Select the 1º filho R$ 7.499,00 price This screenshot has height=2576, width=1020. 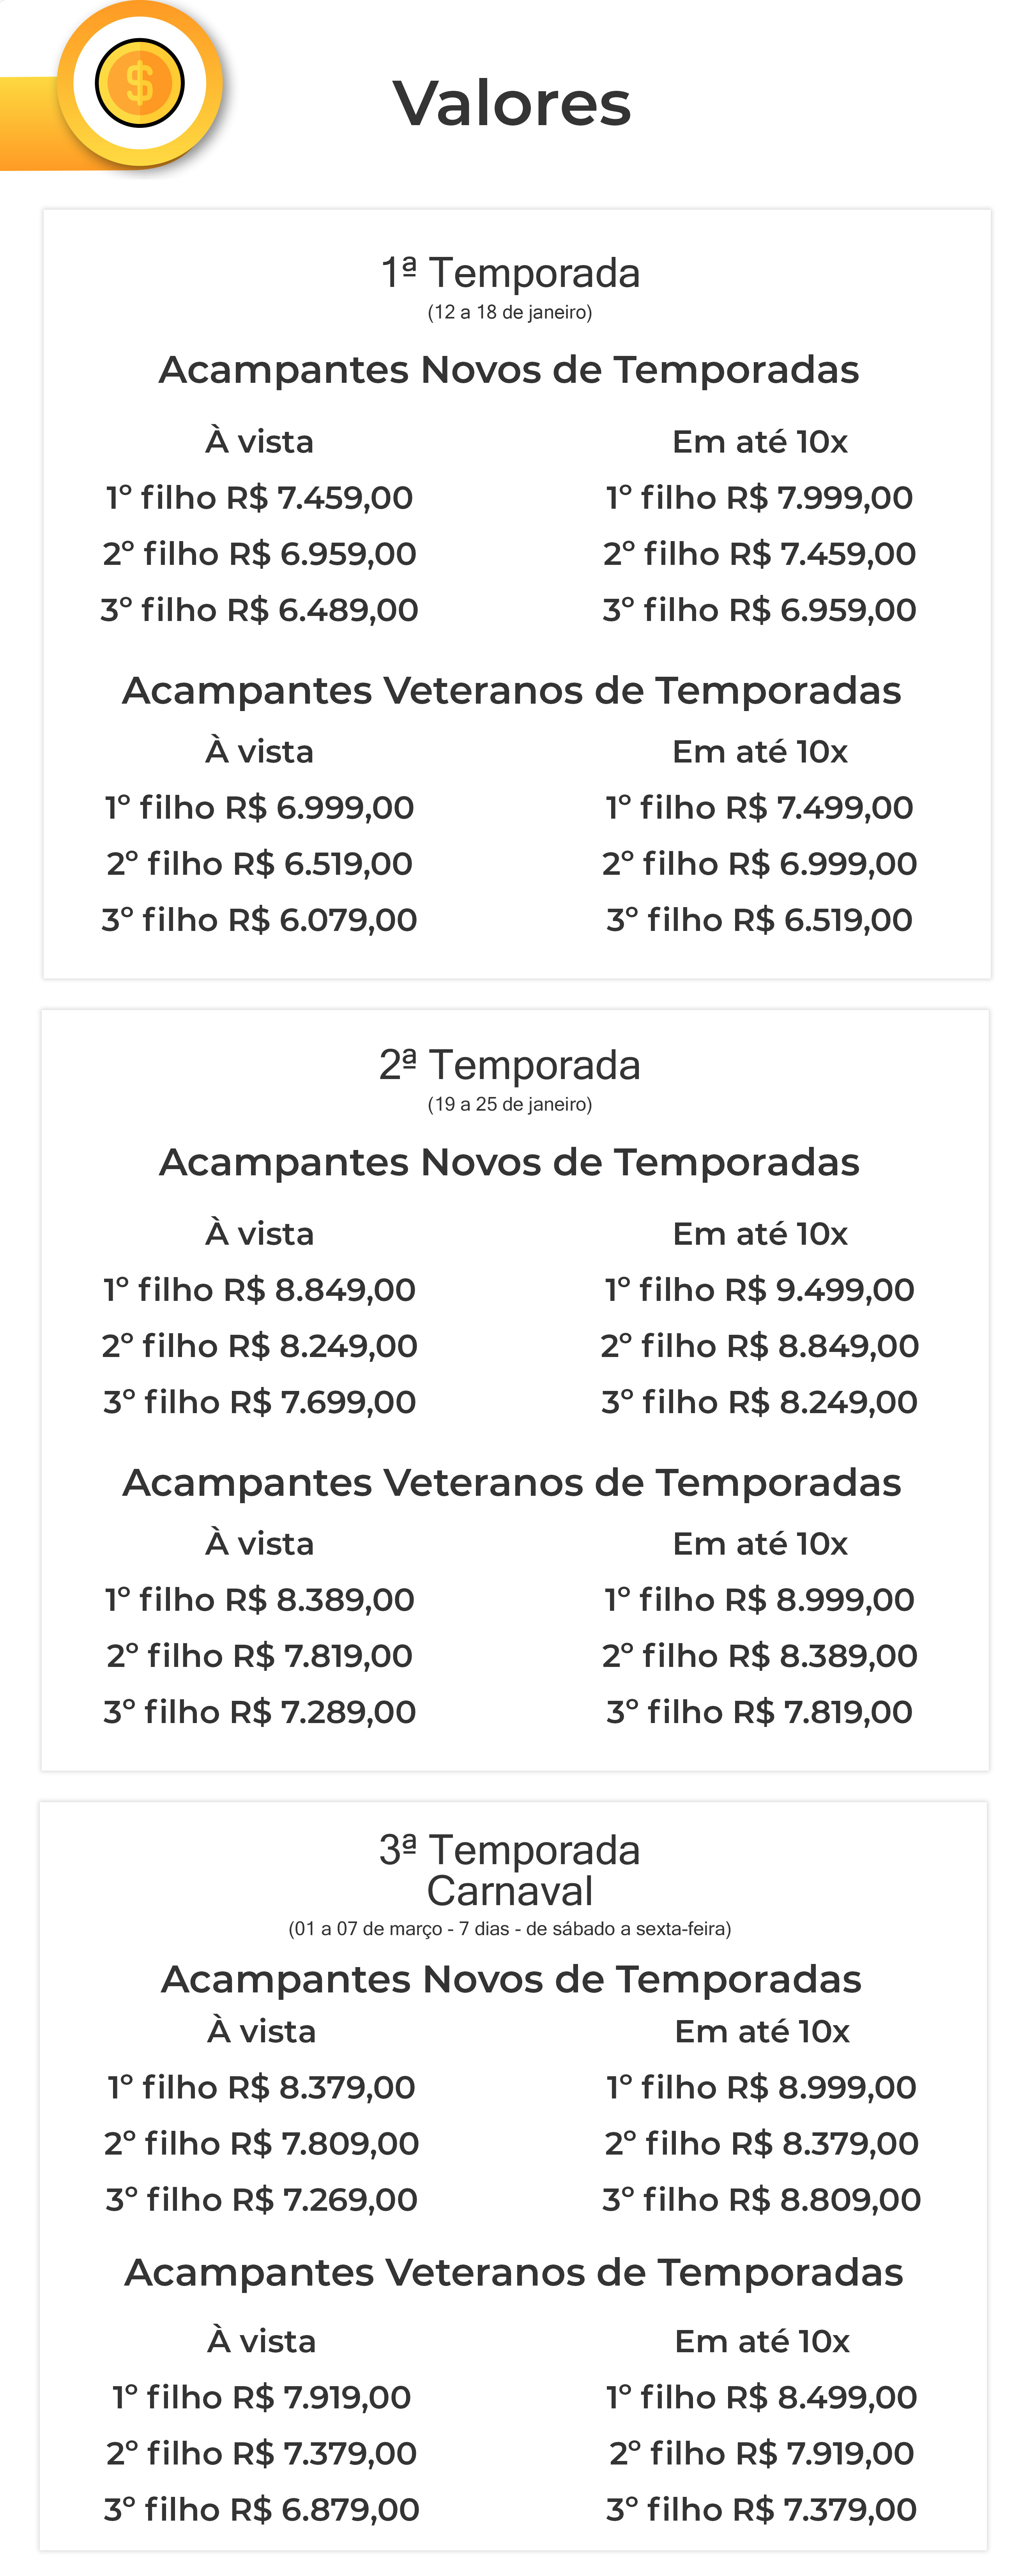[759, 807]
